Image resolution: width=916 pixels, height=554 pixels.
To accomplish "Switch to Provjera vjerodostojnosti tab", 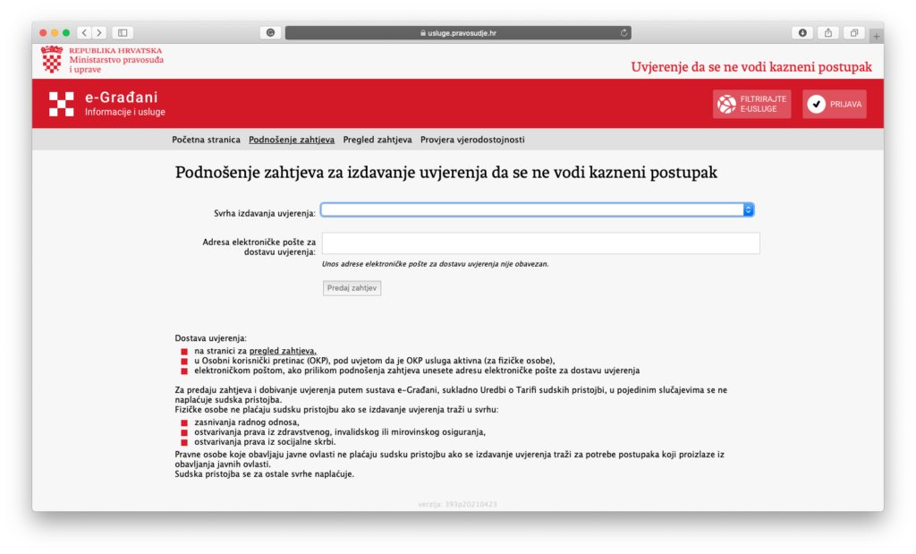I will (x=472, y=140).
